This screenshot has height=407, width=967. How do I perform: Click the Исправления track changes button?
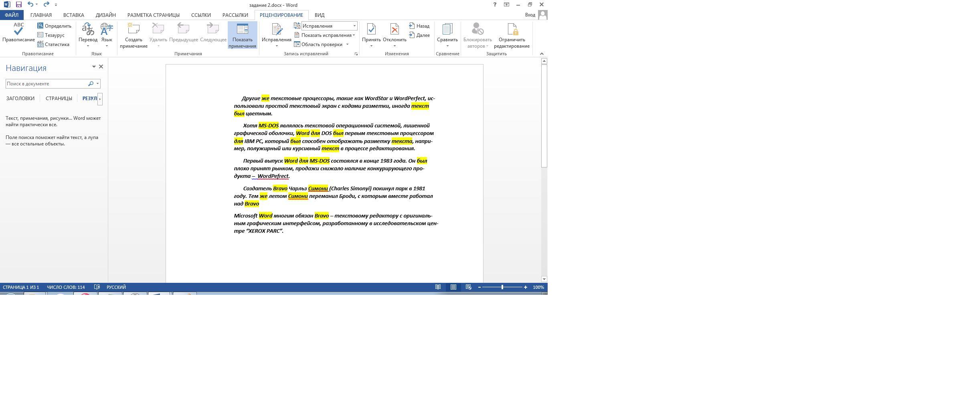[276, 35]
